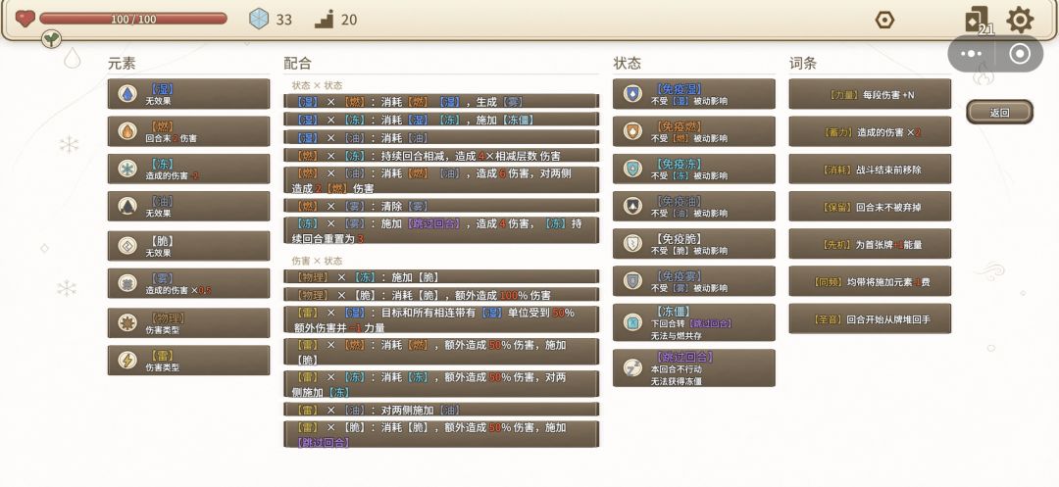Viewport: 1059px width, 487px height.
Task: Click the hexagon icon in top bar
Action: [884, 20]
